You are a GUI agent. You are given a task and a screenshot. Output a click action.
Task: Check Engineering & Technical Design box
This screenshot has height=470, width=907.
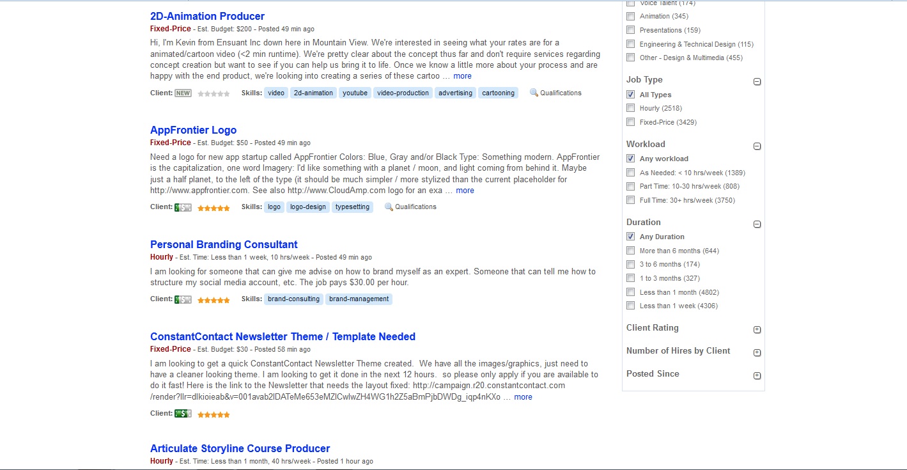coord(631,44)
